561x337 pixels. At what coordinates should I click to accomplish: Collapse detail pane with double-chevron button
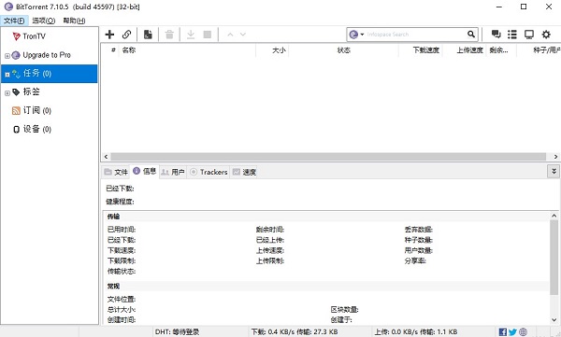coord(554,172)
